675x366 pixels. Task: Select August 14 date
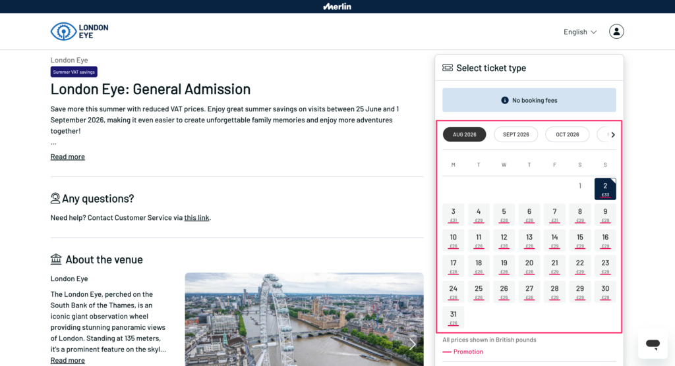point(554,240)
